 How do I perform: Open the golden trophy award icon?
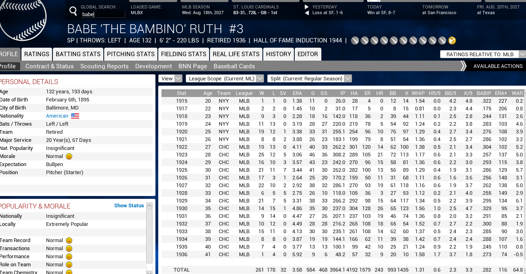pyautogui.click(x=452, y=40)
